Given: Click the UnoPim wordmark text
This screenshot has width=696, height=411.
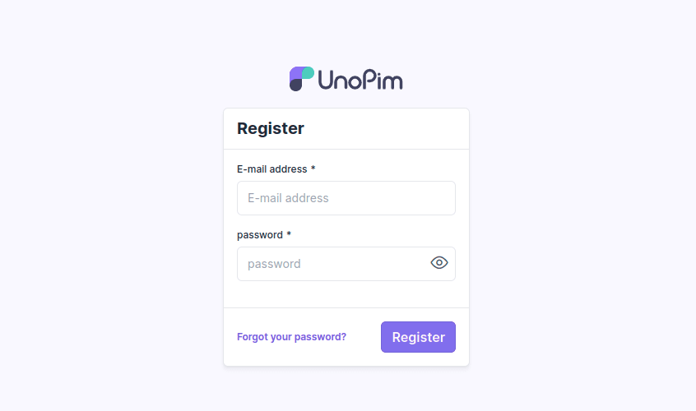Looking at the screenshot, I should 360,80.
